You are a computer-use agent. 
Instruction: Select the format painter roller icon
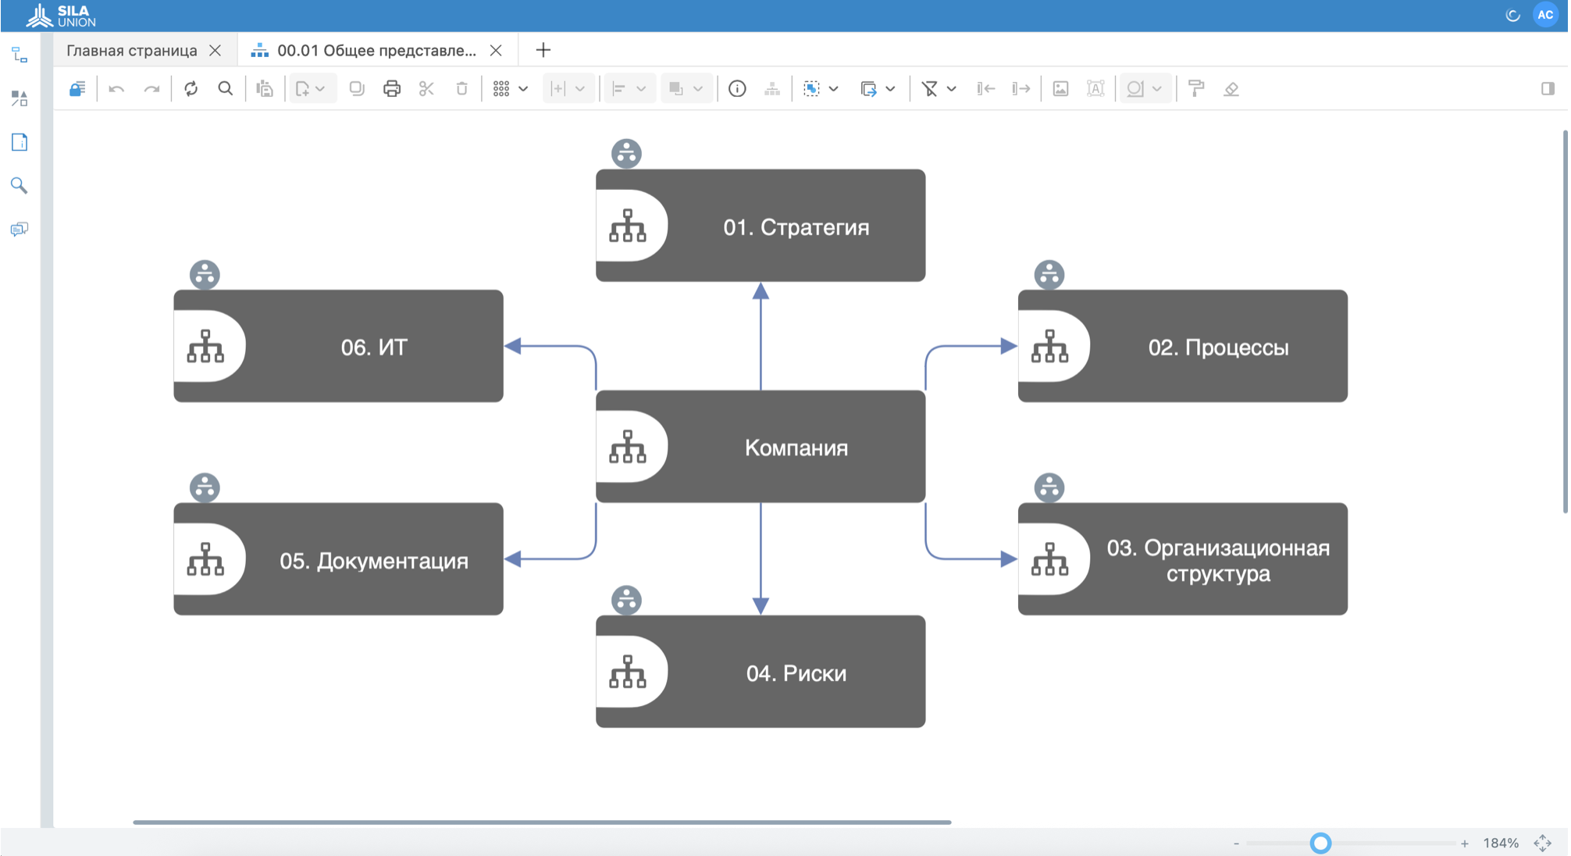tap(1195, 89)
